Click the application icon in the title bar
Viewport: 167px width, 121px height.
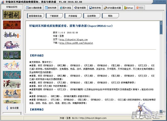[3, 2]
